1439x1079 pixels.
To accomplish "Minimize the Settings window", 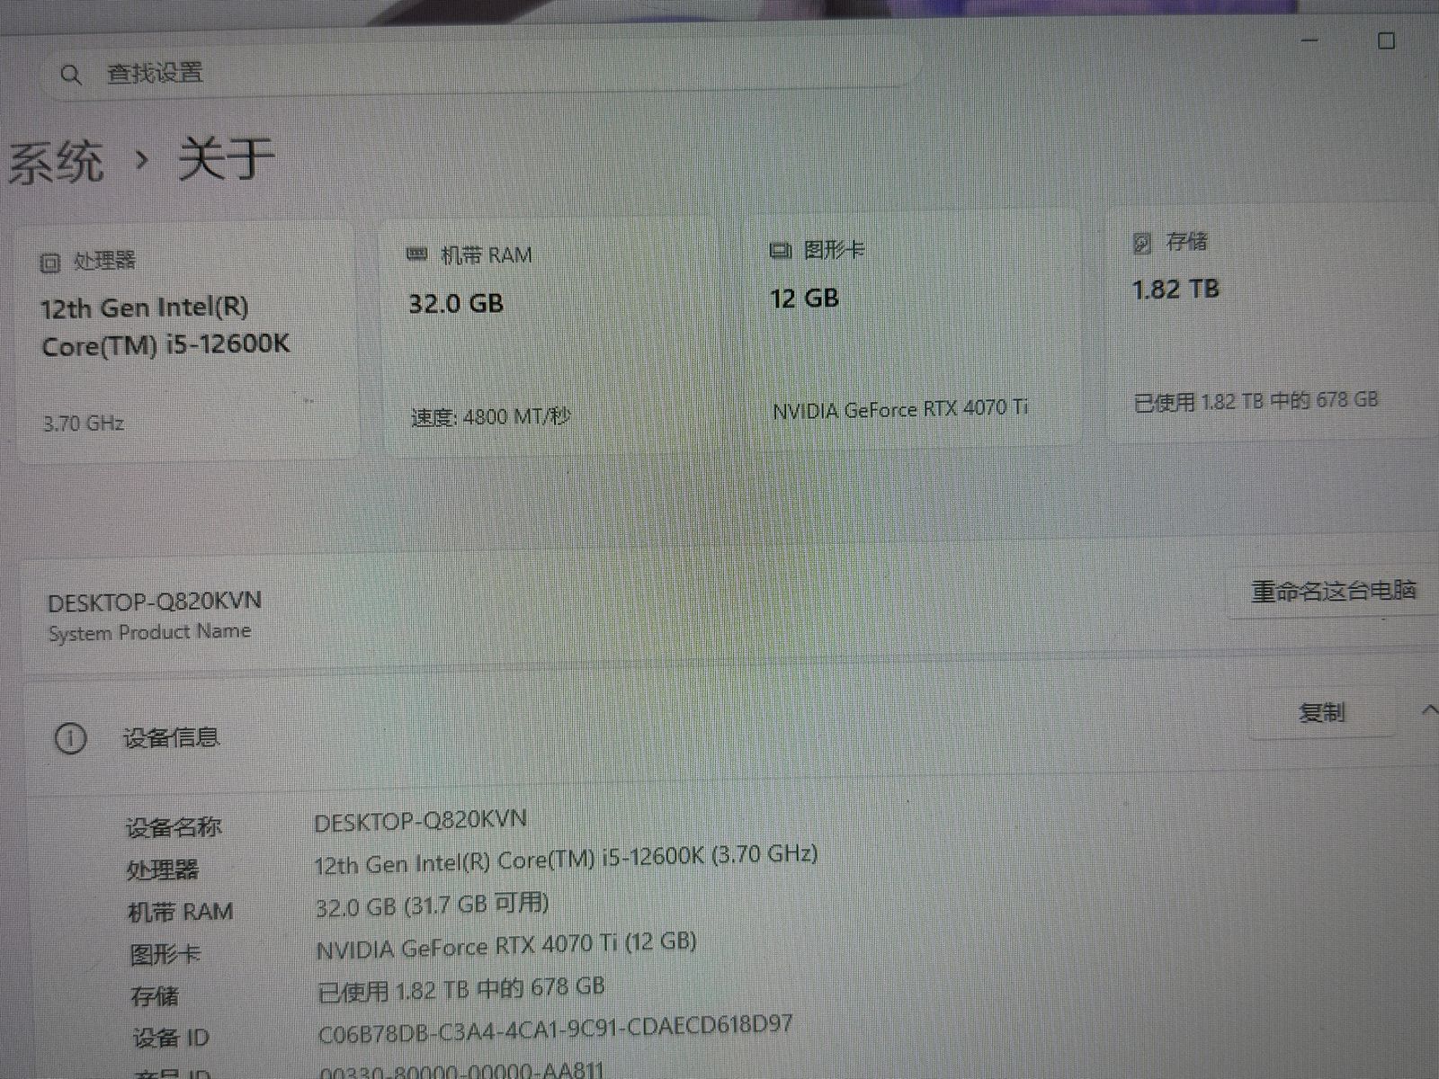I will (1309, 40).
